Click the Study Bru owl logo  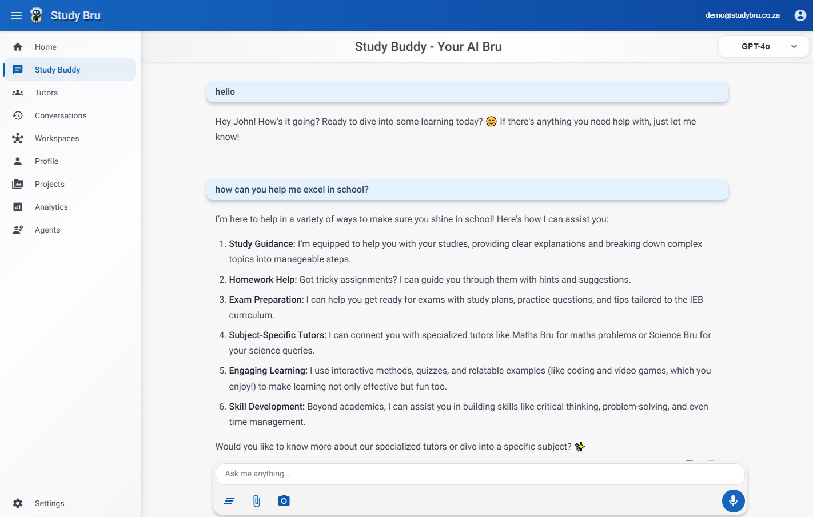coord(37,15)
